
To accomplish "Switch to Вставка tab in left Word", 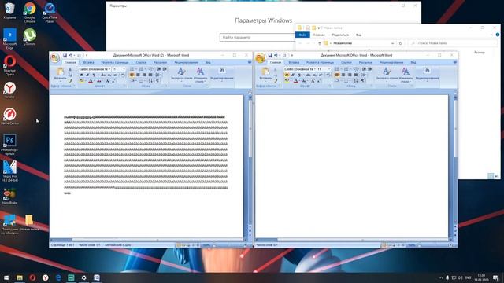I will 89,62.
